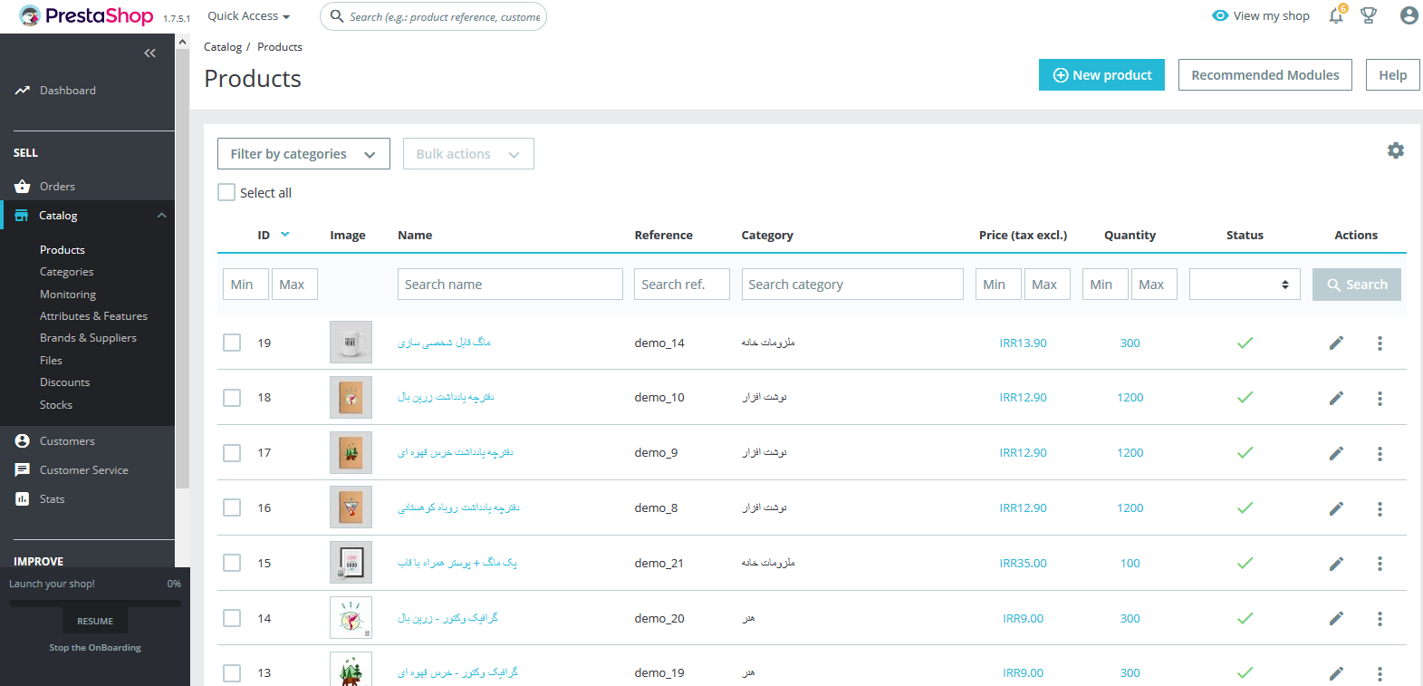Open the Status filter select box
Image resolution: width=1423 pixels, height=686 pixels.
click(1245, 285)
